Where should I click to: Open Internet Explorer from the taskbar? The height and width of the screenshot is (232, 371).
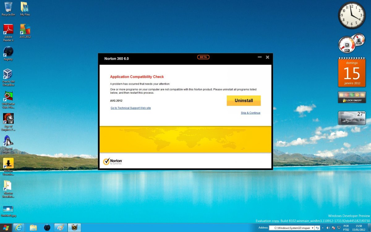(x=19, y=228)
